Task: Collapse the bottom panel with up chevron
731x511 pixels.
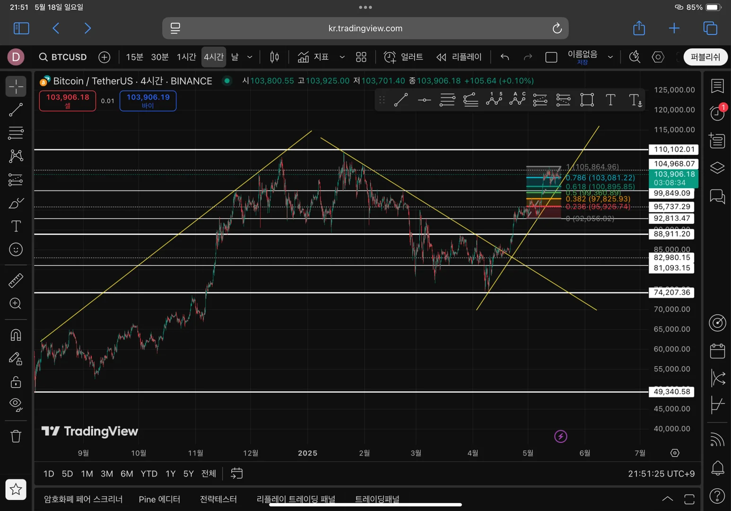Action: point(667,499)
